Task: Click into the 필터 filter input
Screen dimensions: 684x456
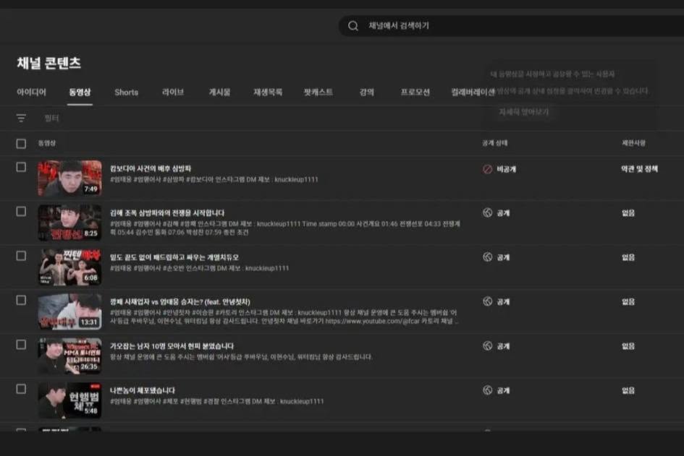Action: 217,118
